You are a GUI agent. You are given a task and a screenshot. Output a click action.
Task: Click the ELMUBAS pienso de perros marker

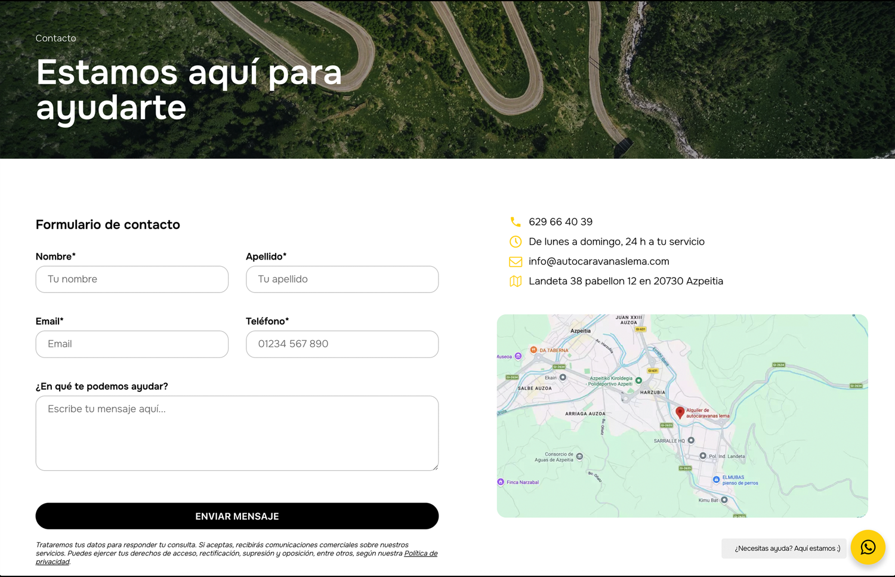coord(716,479)
